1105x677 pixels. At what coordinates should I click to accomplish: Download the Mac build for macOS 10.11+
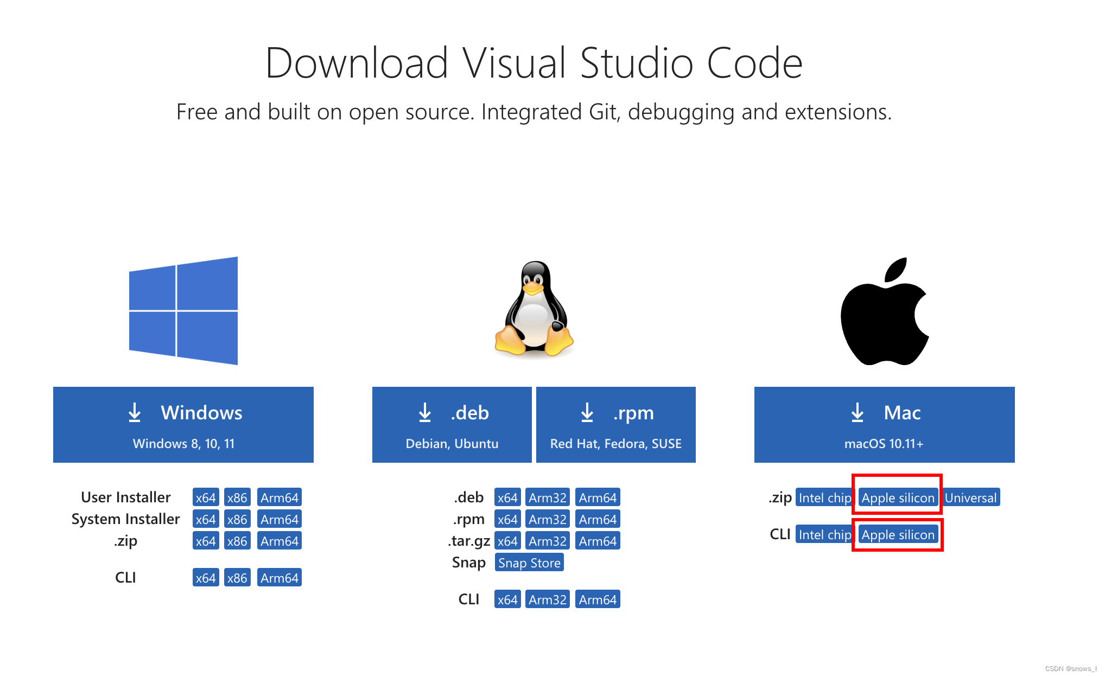tap(885, 425)
